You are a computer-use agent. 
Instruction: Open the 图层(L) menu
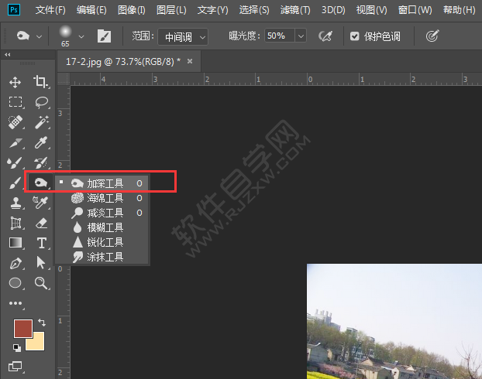click(x=171, y=10)
